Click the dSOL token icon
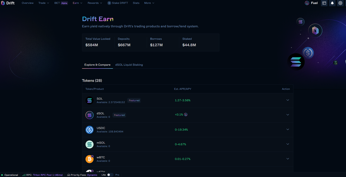The width and height of the screenshot is (346, 177). point(89,115)
